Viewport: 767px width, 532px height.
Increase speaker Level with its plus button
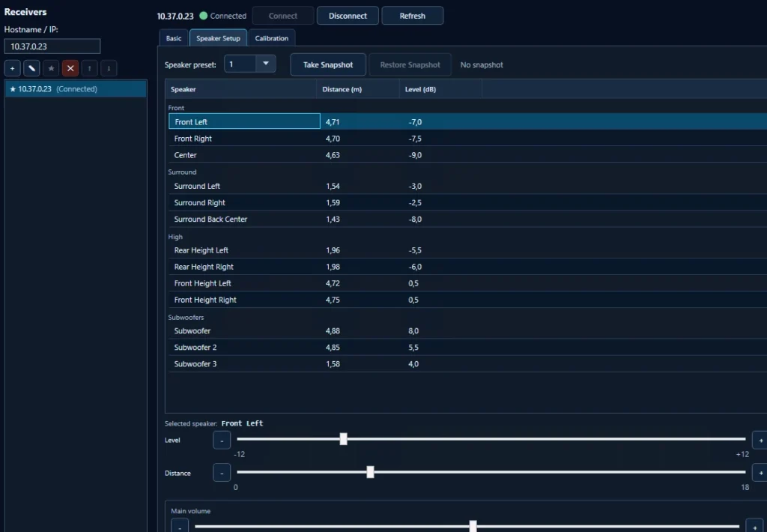[760, 441]
